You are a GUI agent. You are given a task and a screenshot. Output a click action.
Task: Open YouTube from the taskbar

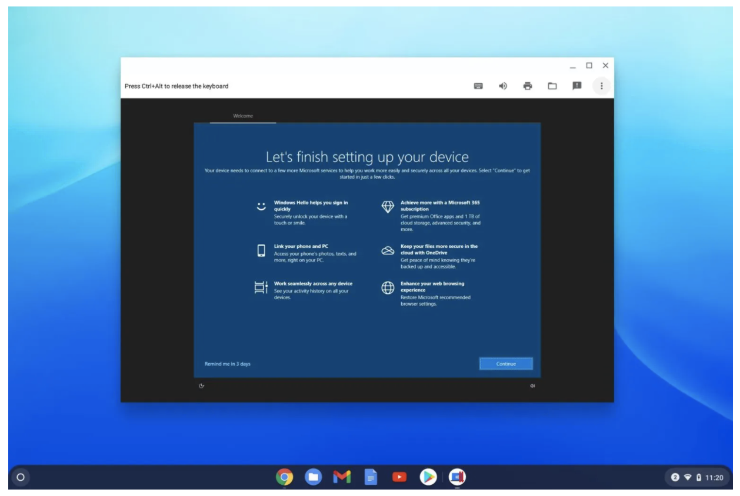tap(399, 477)
